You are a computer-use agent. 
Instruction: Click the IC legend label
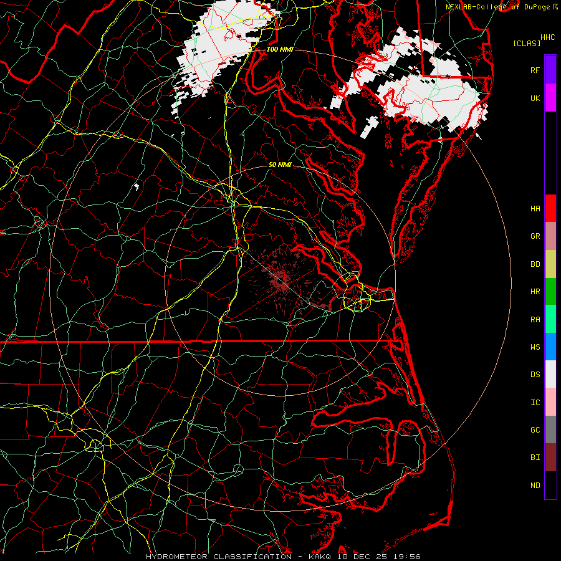click(x=535, y=403)
